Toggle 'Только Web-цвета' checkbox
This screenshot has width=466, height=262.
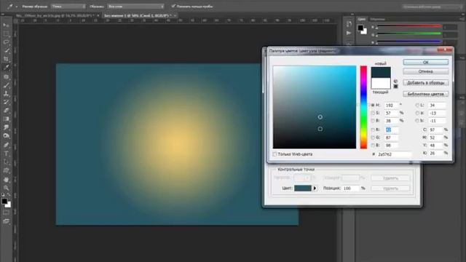[x=275, y=154]
